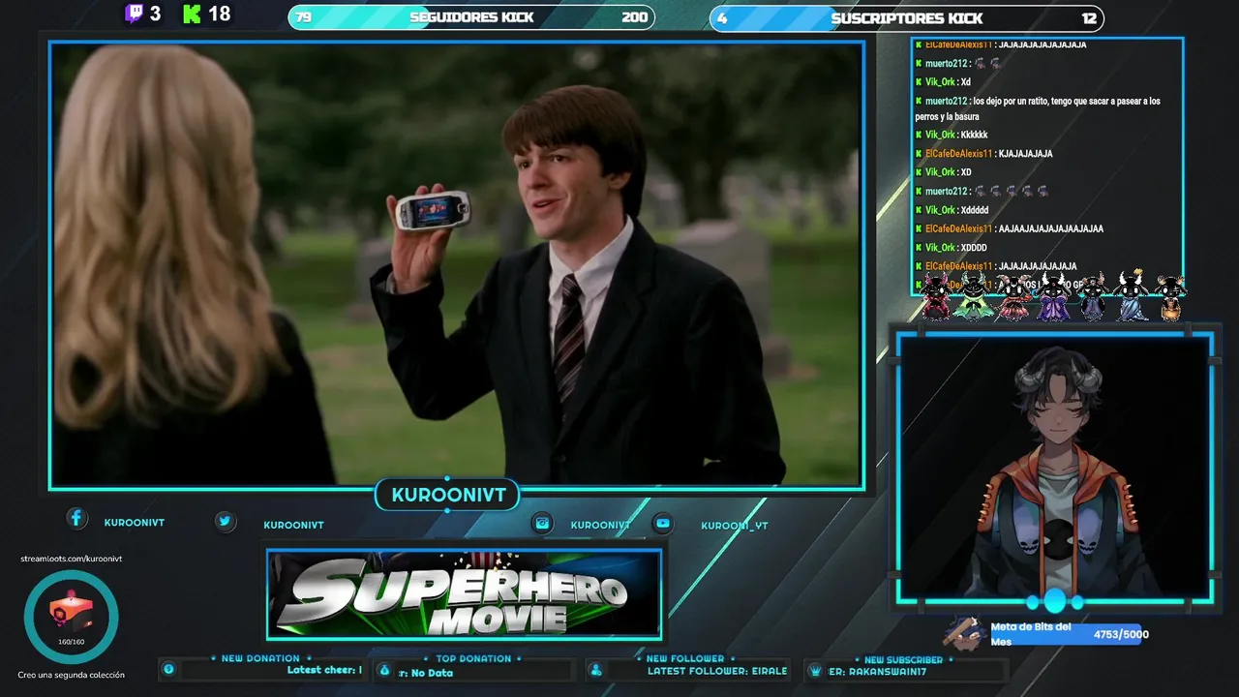Click the KUROONIVT Facebook handle text
Screen dimensions: 1239x697
point(135,523)
